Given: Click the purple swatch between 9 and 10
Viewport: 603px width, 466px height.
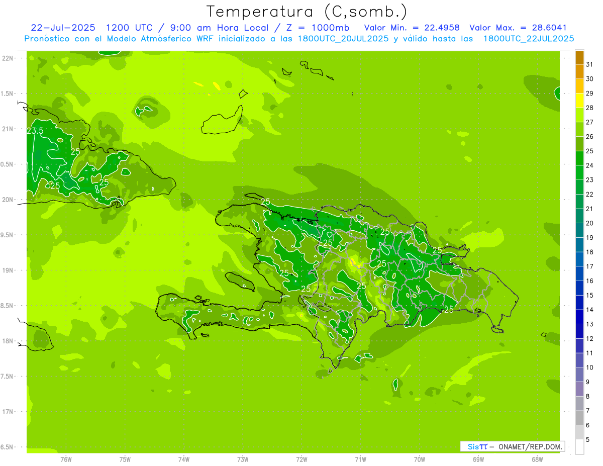Looking at the screenshot, I should click(x=579, y=375).
